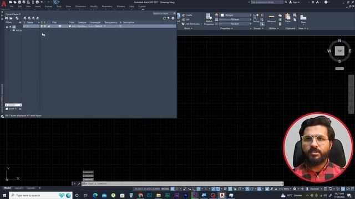Click New Property Filter icon in layer manager
The image size is (355, 199).
click(x=7, y=18)
